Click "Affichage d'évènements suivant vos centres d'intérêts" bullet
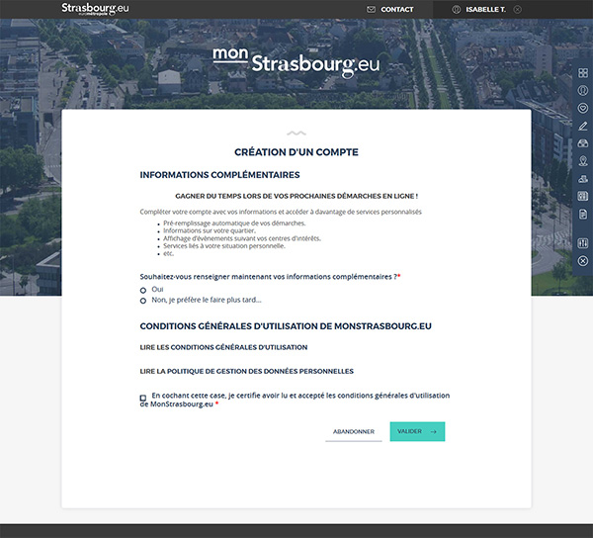 [x=242, y=238]
